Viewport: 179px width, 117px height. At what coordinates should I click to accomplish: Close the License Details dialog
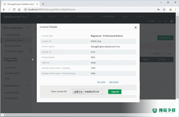pyautogui.click(x=136, y=28)
